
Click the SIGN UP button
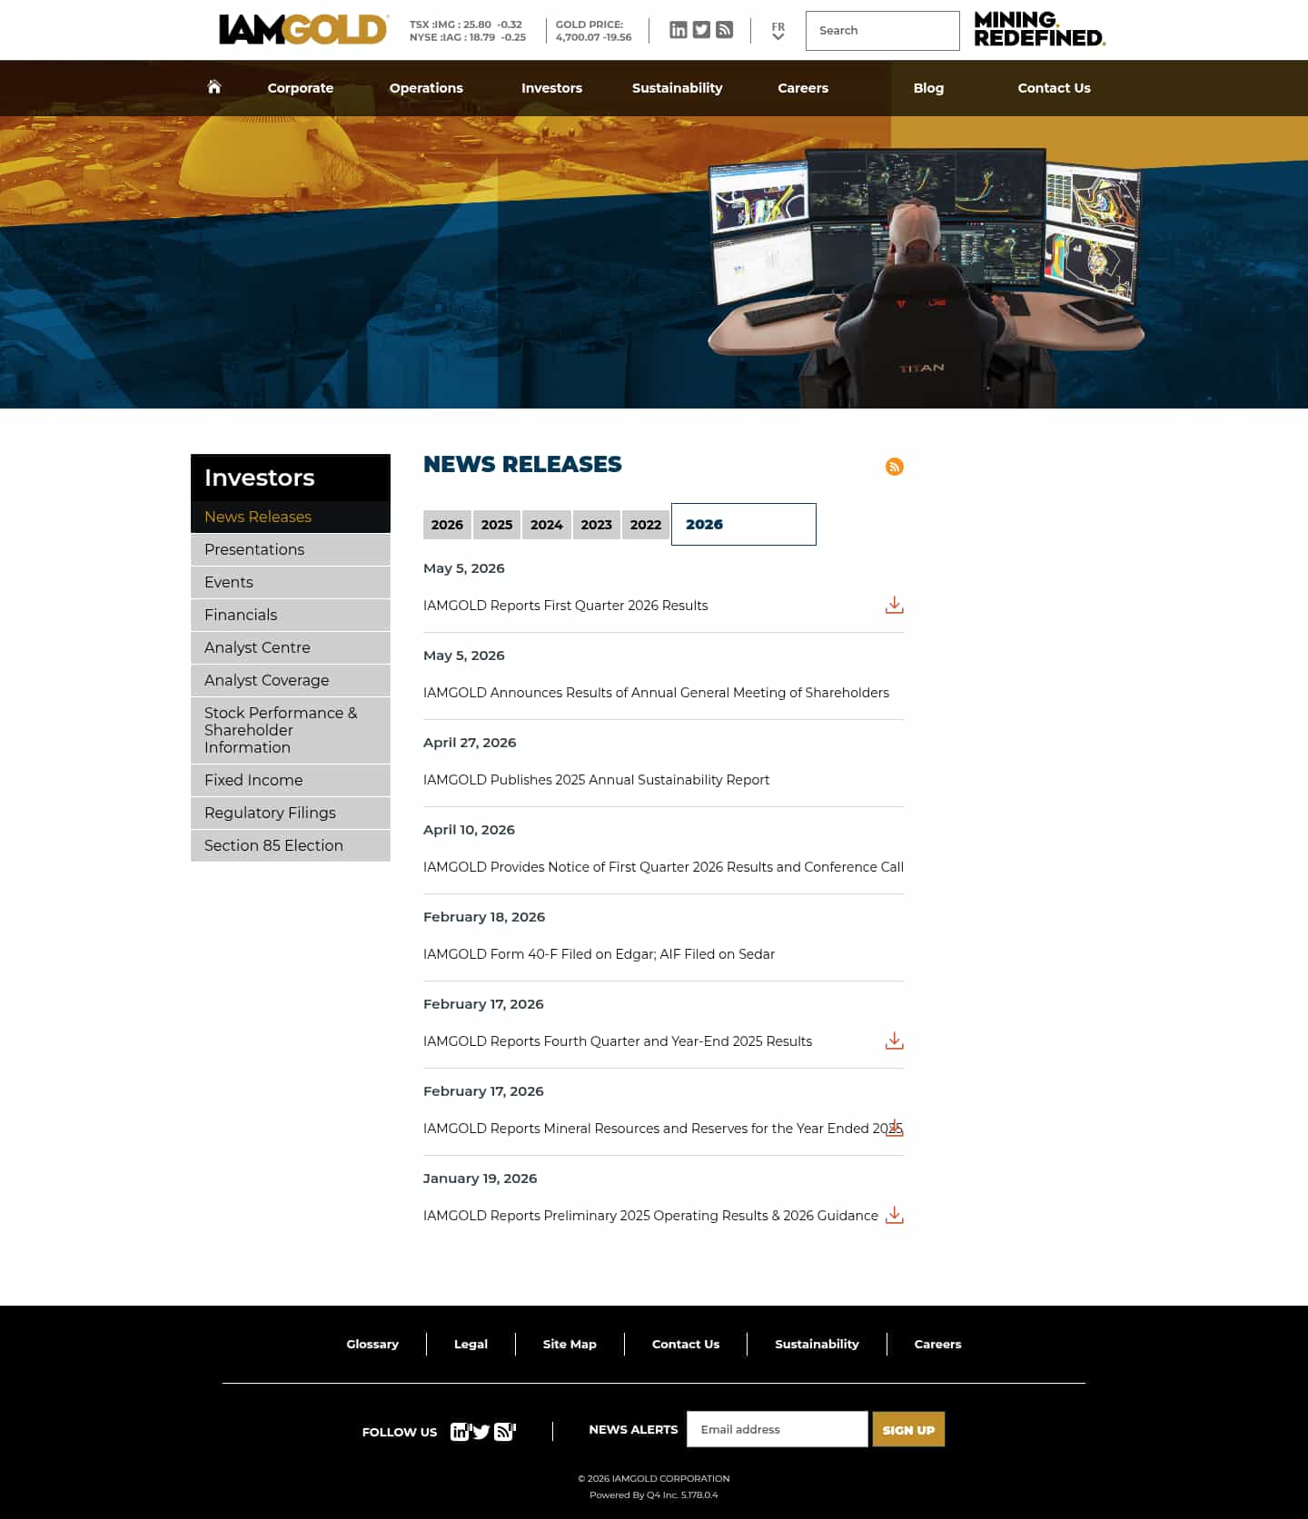pyautogui.click(x=908, y=1429)
